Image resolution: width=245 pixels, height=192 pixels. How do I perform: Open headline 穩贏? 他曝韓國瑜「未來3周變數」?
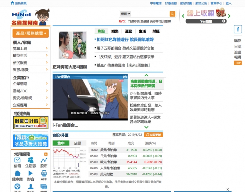pos(124,65)
